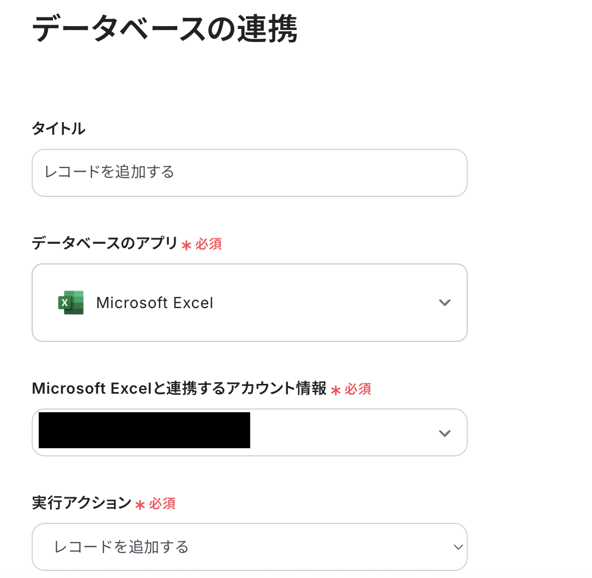Click the レコードを追加する text in title field

click(109, 172)
